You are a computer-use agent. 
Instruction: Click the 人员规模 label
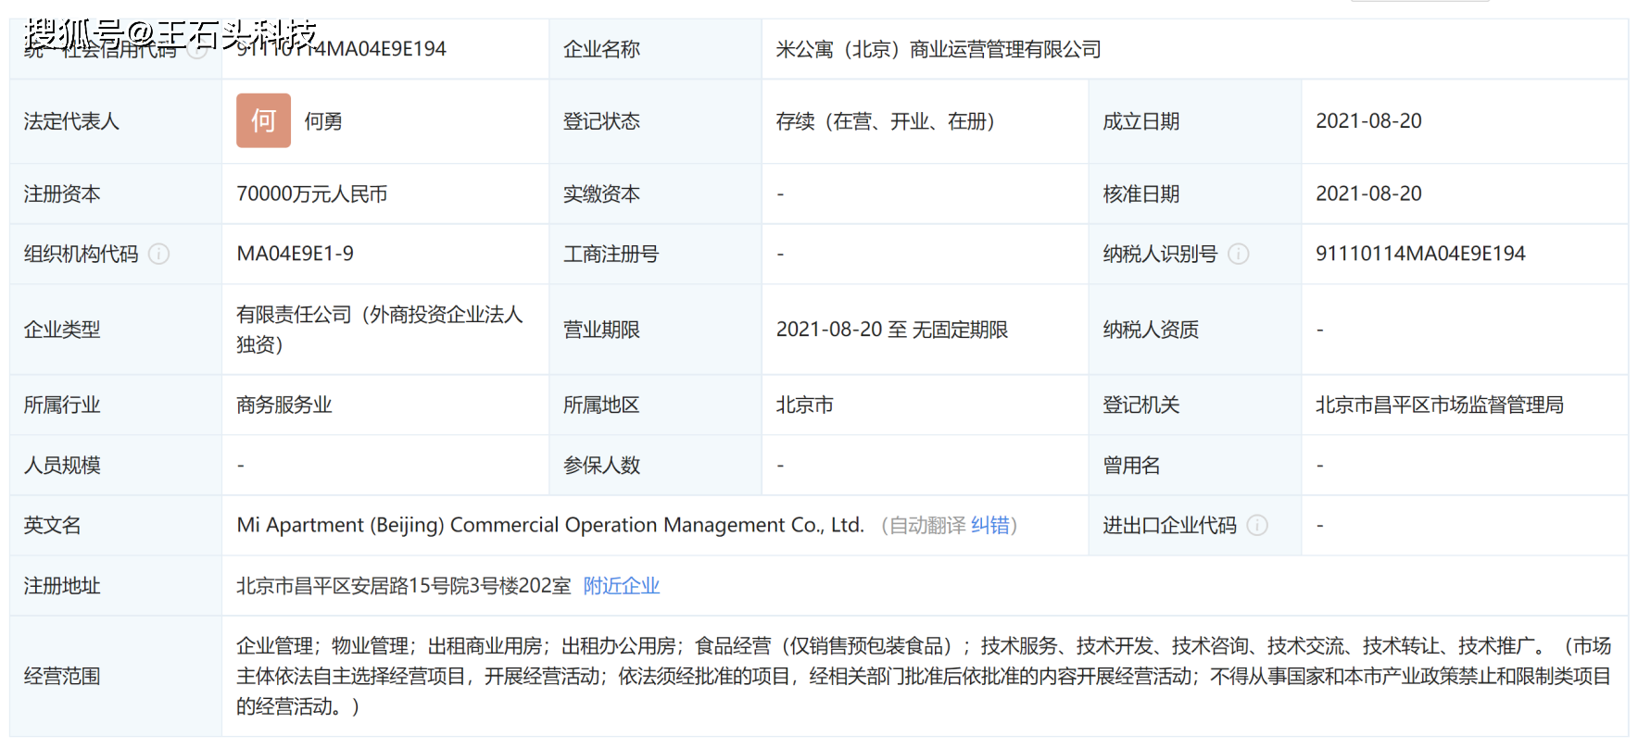pos(62,465)
